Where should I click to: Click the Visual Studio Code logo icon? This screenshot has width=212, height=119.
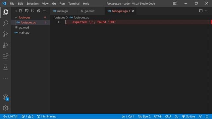tap(4, 3)
